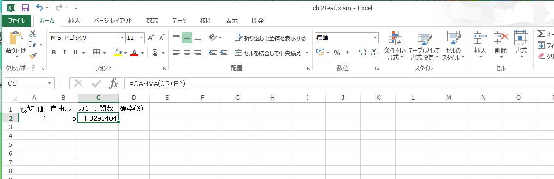The height and width of the screenshot is (179, 554).
Task: Switch to the 数式 ribbon tab
Action: [152, 21]
